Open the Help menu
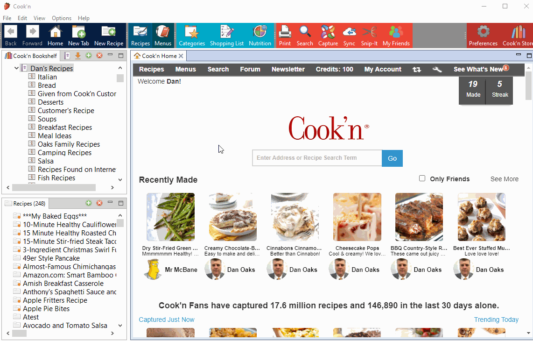Viewport: 533px width, 341px height. (x=84, y=18)
